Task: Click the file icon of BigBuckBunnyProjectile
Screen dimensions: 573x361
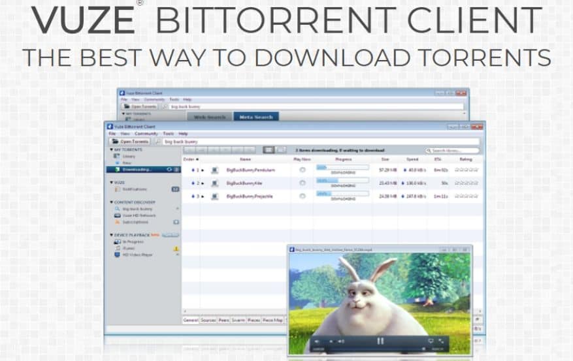Action: click(x=215, y=196)
